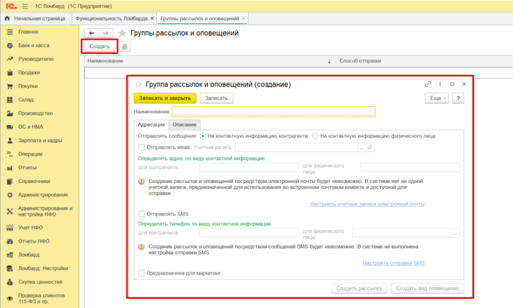Click the forward navigation arrow
The width and height of the screenshot is (513, 308).
(105, 33)
